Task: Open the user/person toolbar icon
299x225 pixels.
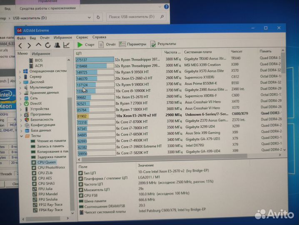Action: pos(57,45)
